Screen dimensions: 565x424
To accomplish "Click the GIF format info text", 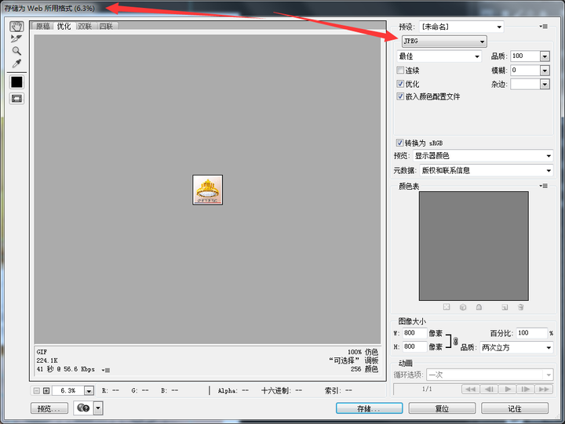I will click(x=42, y=352).
